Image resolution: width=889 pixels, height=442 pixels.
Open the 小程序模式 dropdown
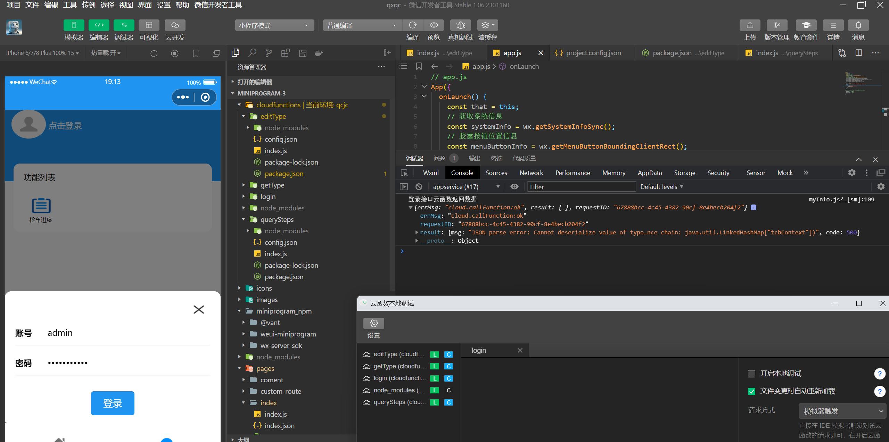click(x=274, y=25)
